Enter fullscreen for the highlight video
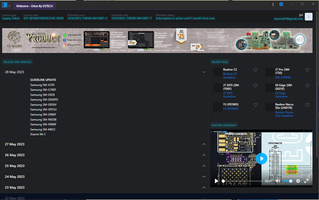Image resolution: width=319 pixels, height=200 pixels. coord(307,181)
